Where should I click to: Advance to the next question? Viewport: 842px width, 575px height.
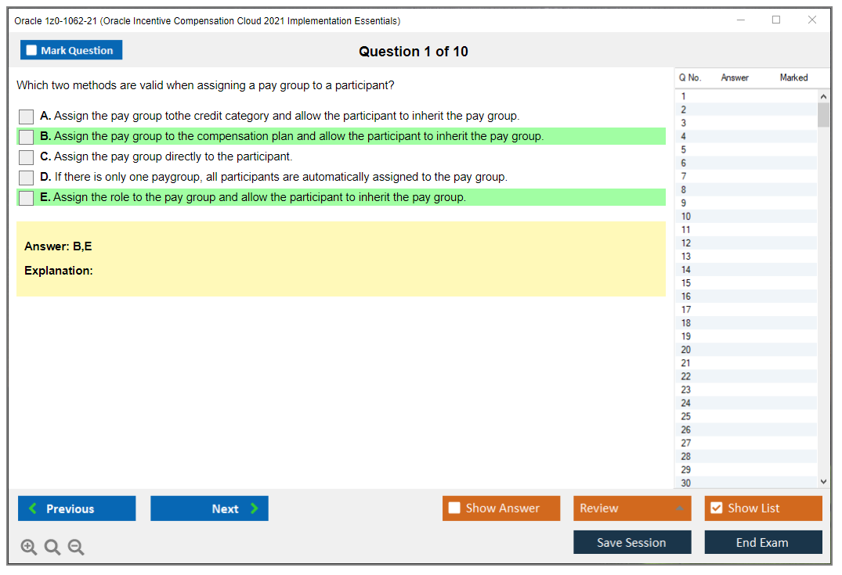click(209, 509)
